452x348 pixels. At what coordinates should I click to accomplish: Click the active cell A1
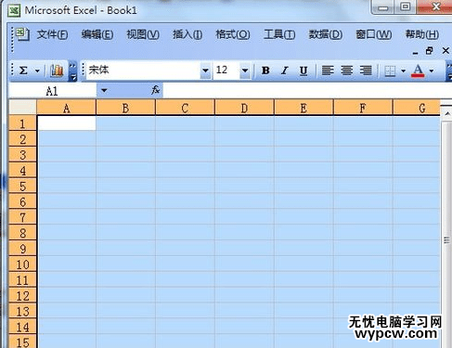pyautogui.click(x=67, y=123)
